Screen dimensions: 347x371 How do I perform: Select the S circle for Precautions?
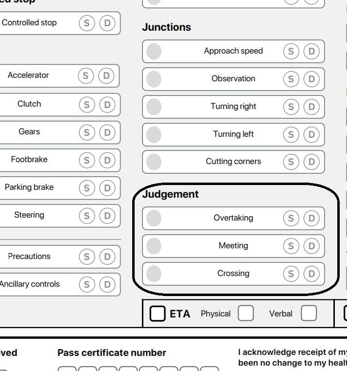87,257
